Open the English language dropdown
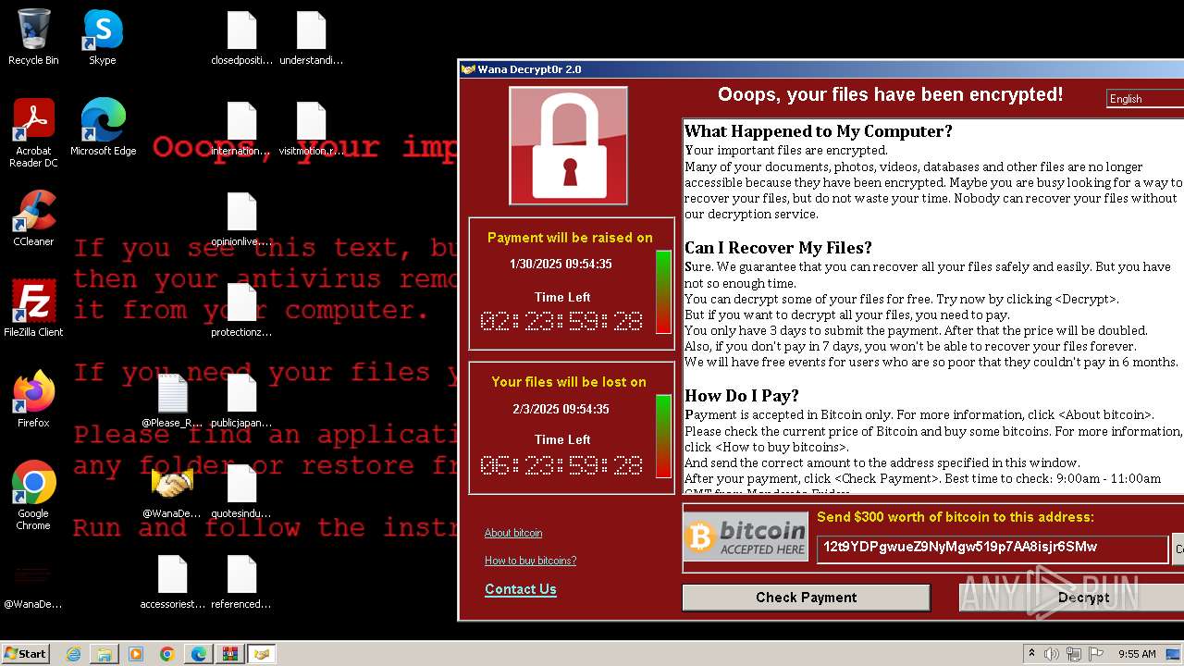The image size is (1184, 666). 1145,99
